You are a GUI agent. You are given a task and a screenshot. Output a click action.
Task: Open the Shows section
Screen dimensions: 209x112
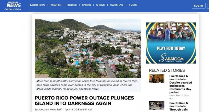(x=100, y=5)
